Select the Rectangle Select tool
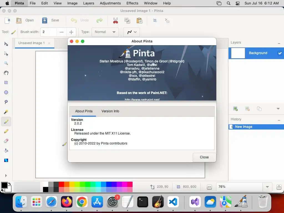 point(6,83)
